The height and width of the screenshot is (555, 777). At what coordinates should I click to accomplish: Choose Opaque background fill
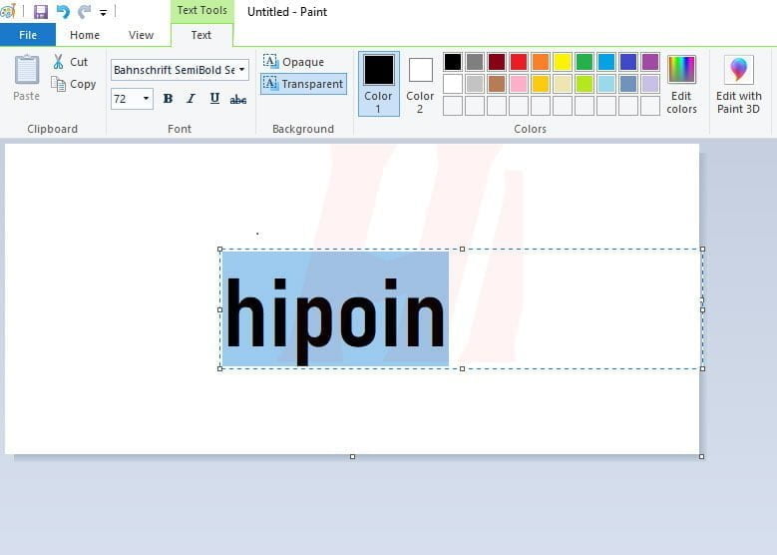coord(294,62)
